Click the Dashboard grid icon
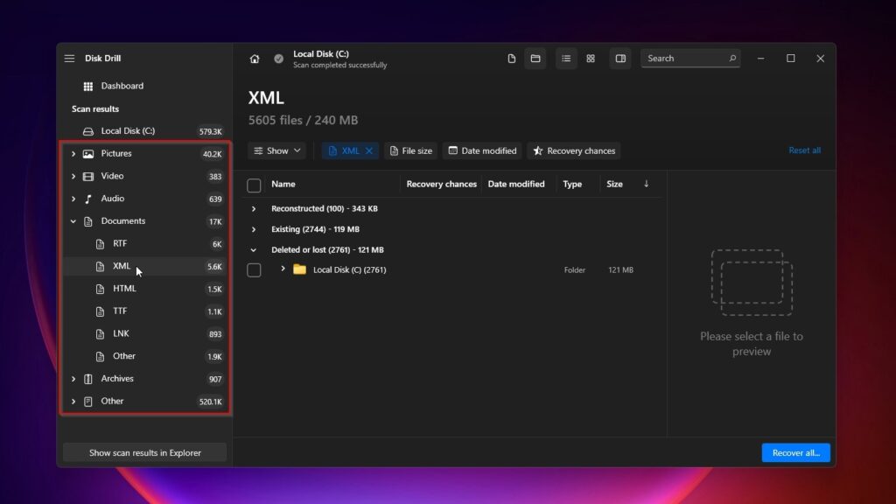 click(88, 87)
